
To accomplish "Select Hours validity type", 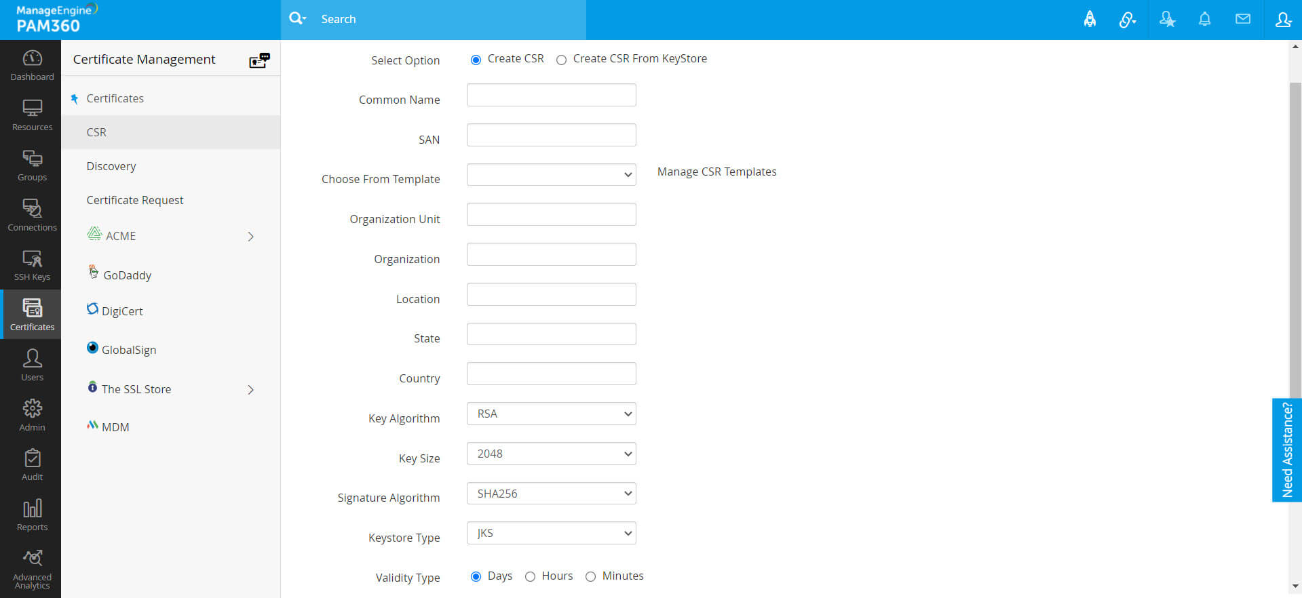I will tap(530, 576).
